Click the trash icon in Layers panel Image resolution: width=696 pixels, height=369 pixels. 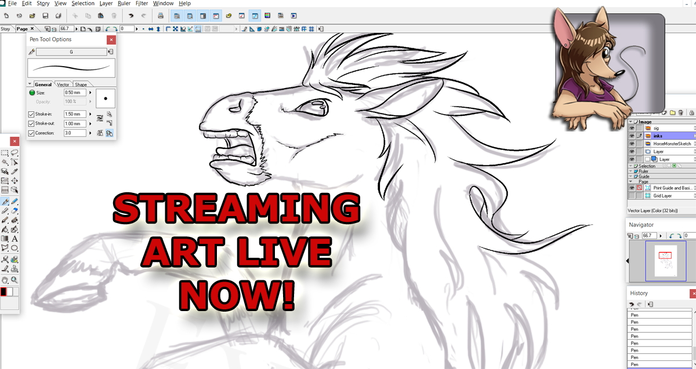680,112
